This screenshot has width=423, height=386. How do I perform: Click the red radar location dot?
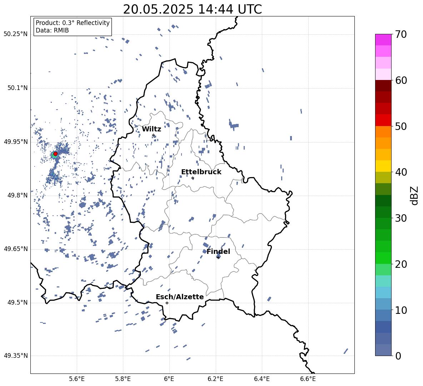55,154
